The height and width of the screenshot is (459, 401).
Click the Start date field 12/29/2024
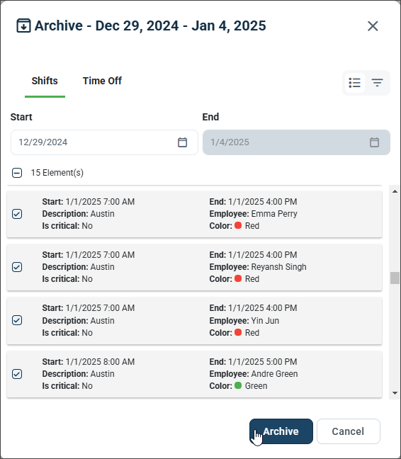104,142
